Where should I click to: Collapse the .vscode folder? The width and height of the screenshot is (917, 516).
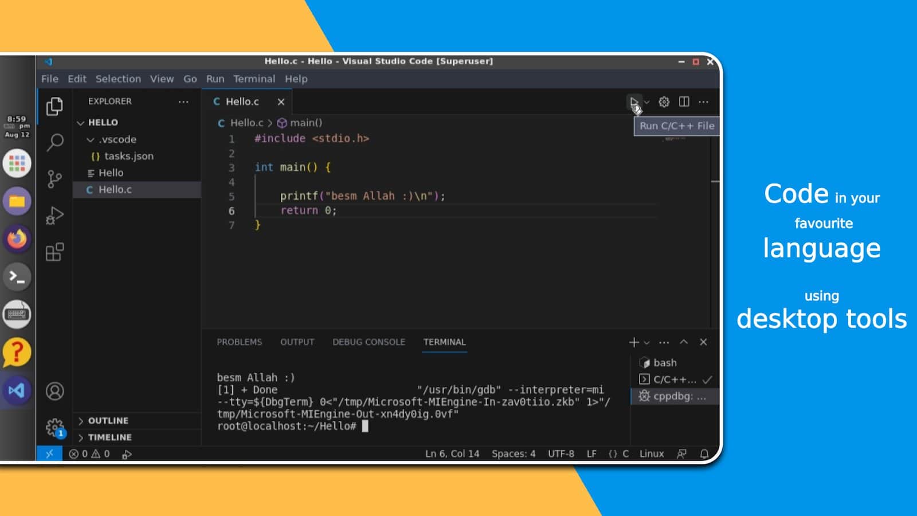tap(91, 139)
